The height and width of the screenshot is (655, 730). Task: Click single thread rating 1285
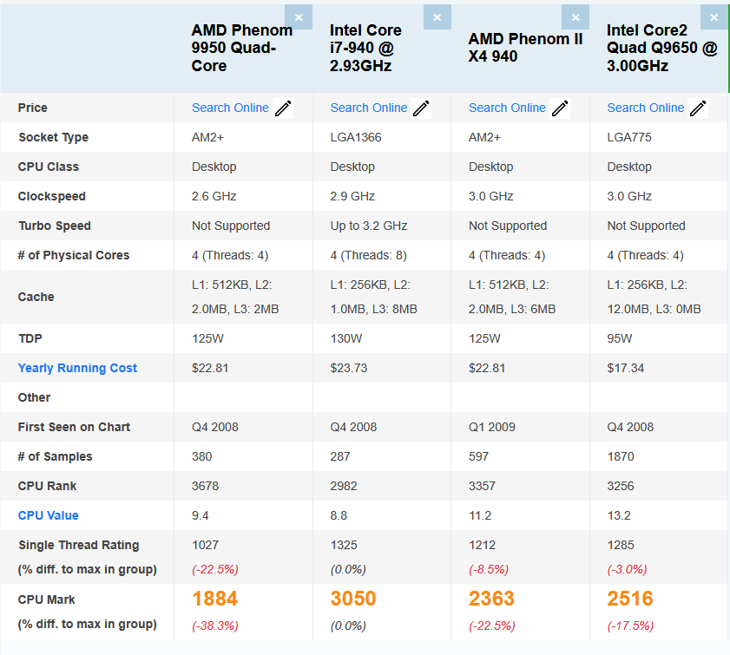point(621,545)
